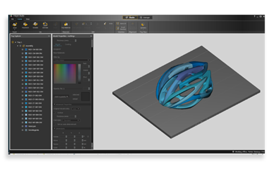Increase the top Thickness (mm) stepper
Screen dimensions: 272x177
(x=75, y=40)
